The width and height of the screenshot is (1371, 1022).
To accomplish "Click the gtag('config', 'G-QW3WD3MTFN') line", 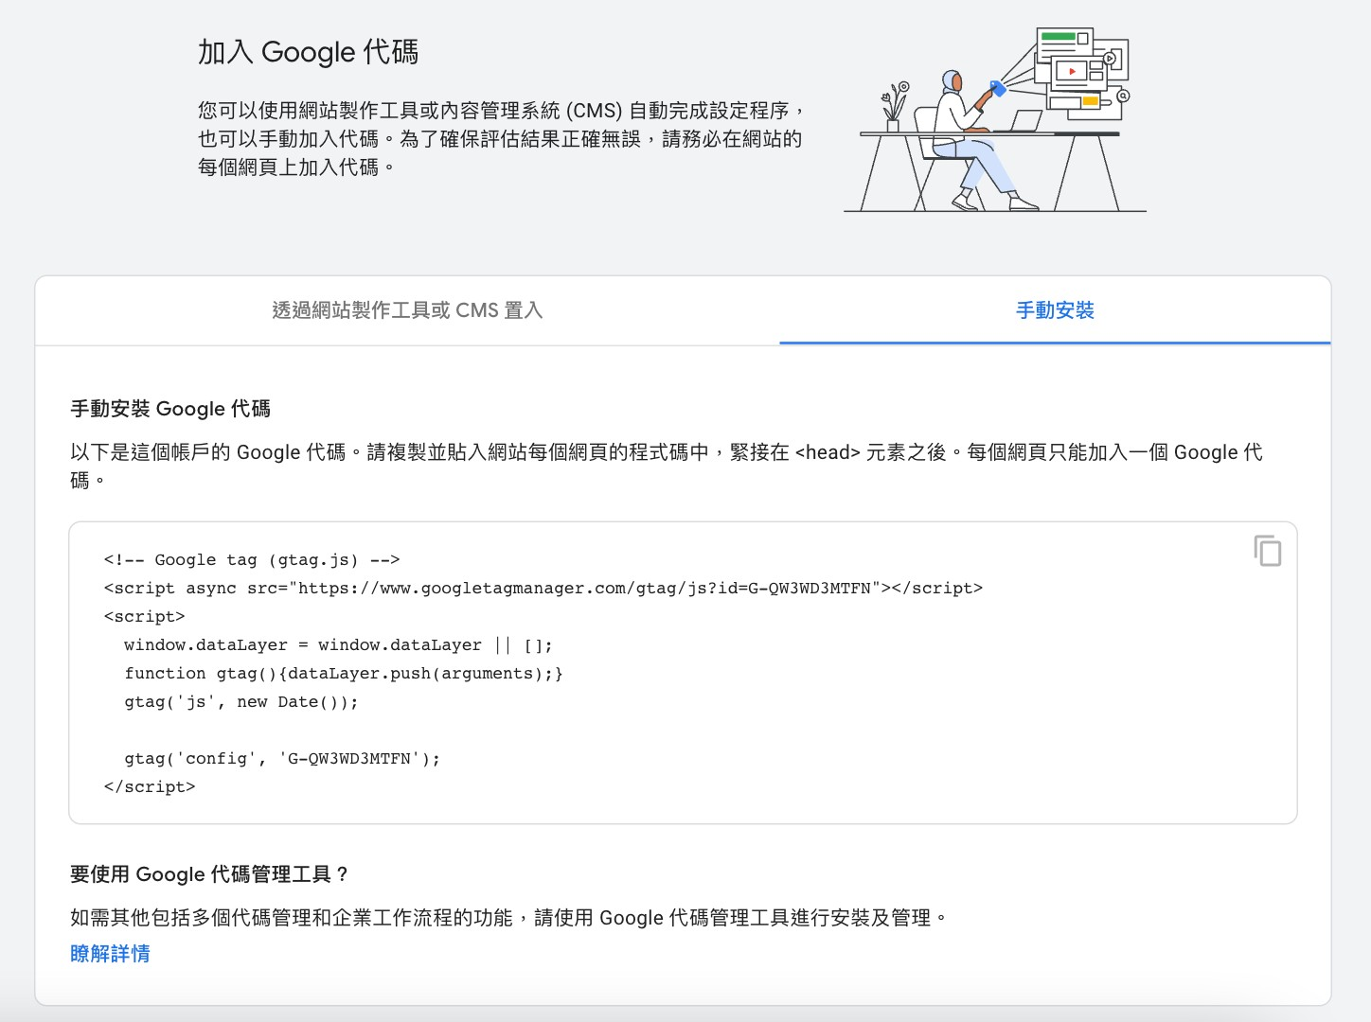I will coord(282,759).
